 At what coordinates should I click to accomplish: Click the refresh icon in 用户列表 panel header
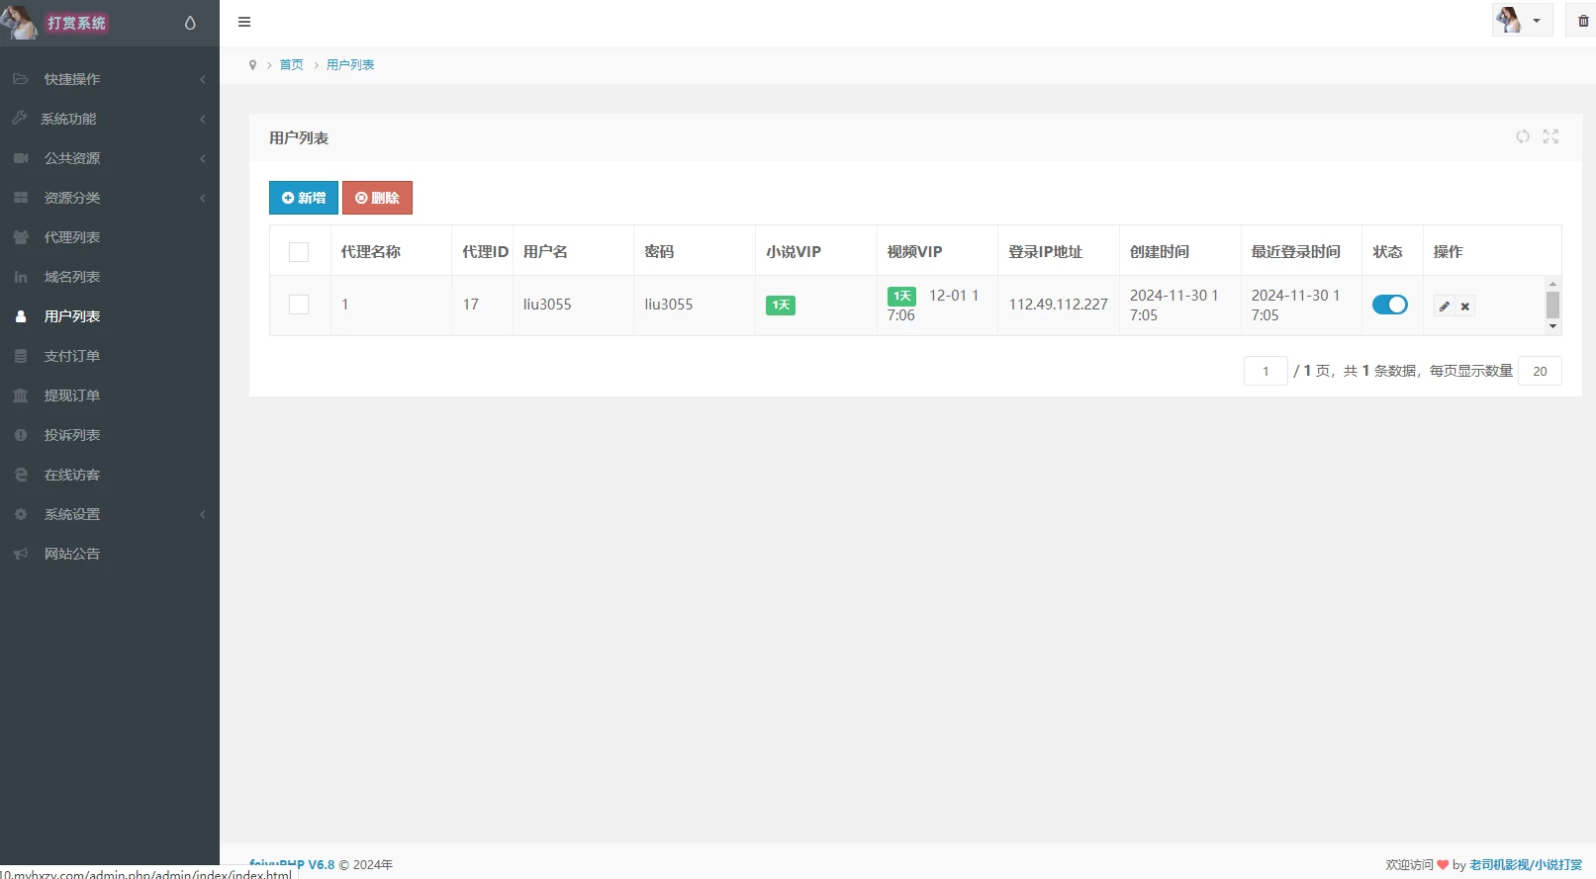pyautogui.click(x=1523, y=136)
